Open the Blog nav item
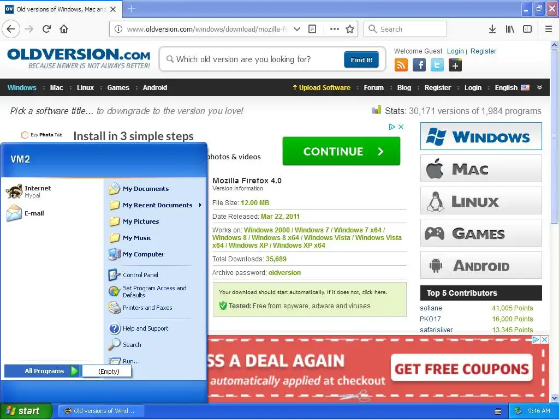This screenshot has height=419, width=559. coord(404,88)
